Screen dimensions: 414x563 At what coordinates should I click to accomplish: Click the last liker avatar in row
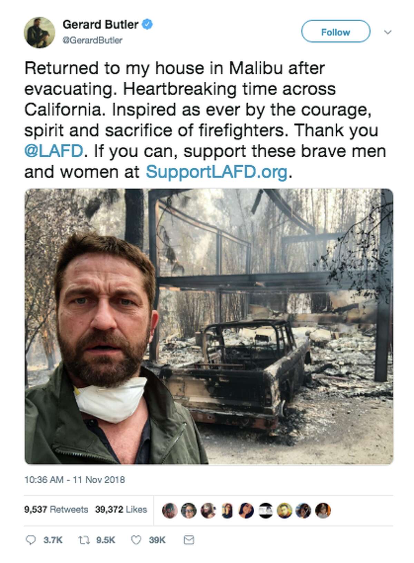(x=323, y=510)
